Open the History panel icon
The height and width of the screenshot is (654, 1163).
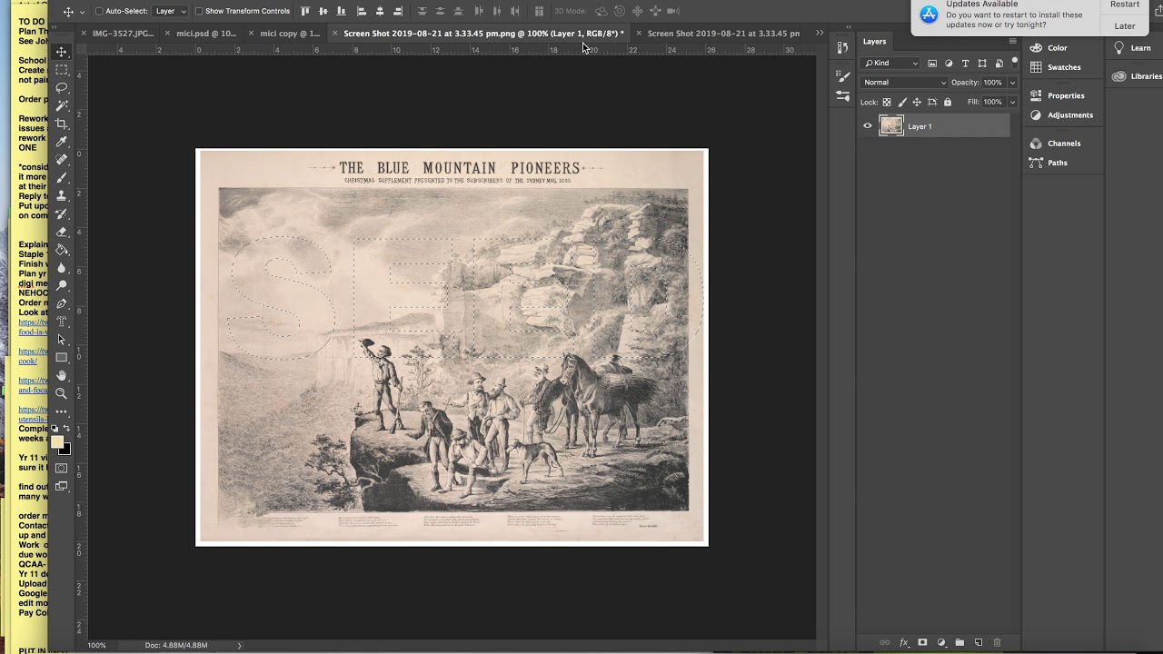point(842,48)
